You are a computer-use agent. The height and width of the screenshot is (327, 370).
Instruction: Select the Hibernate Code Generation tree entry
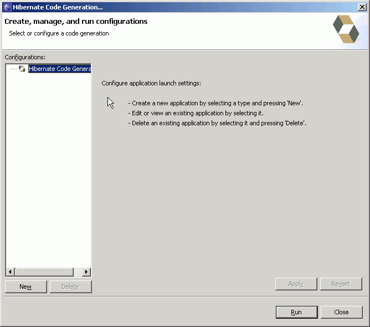pos(59,69)
